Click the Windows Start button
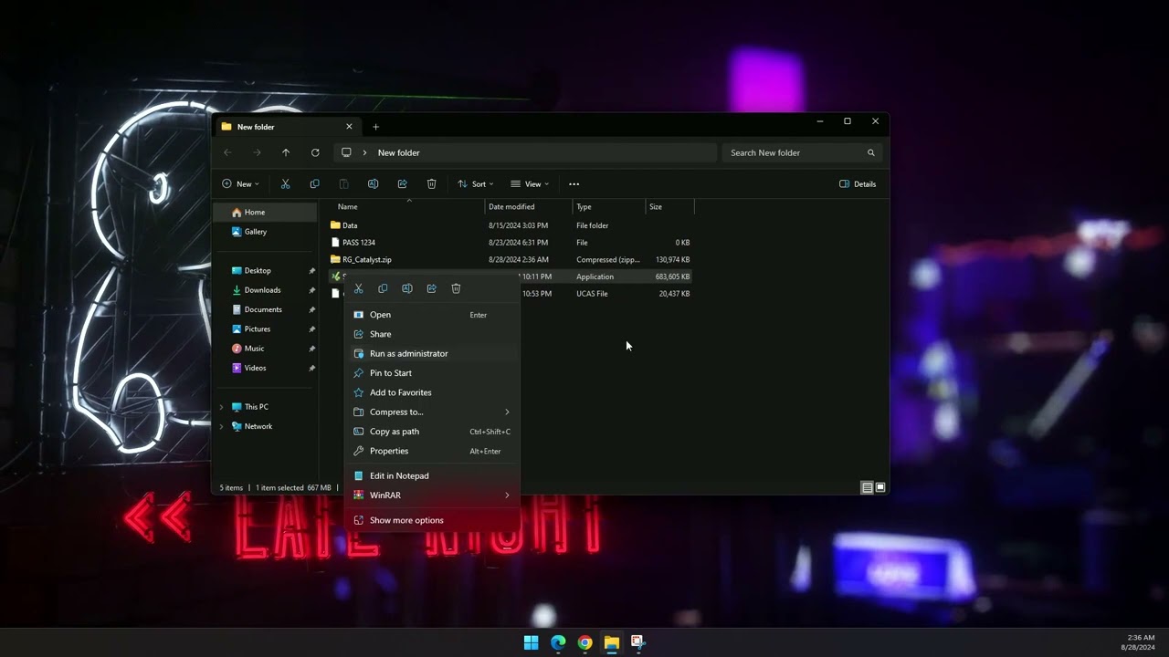This screenshot has width=1169, height=657. point(531,642)
